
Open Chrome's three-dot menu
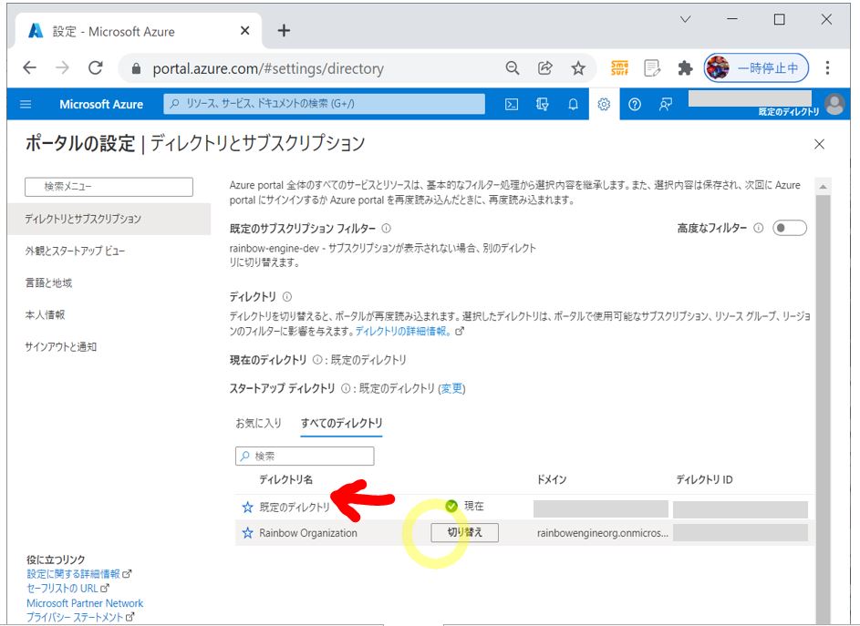coord(828,68)
